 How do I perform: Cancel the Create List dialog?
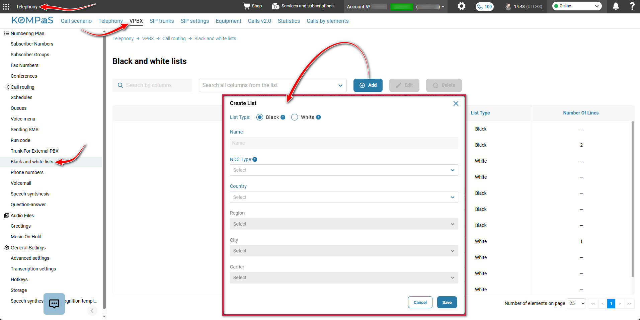(420, 302)
